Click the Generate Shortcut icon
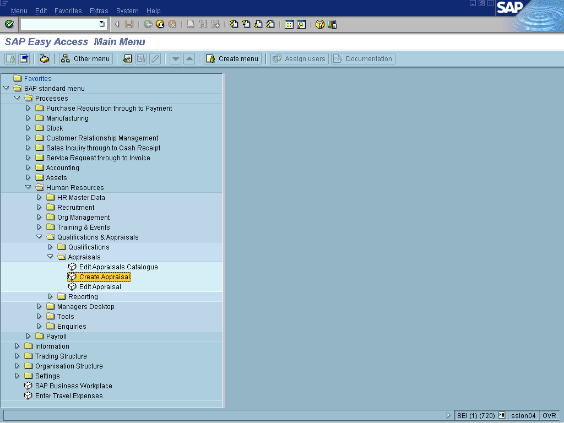564x423 pixels. (x=301, y=24)
